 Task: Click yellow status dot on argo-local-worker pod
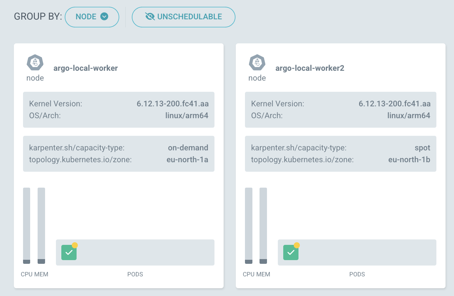pyautogui.click(x=75, y=245)
